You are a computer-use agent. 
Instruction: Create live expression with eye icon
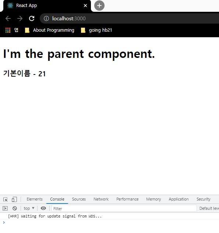coord(43,208)
